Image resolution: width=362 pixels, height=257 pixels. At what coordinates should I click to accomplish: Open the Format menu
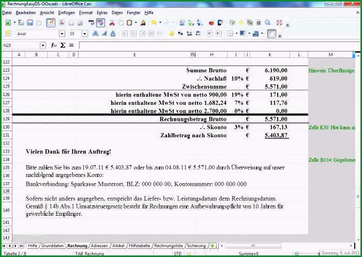pos(86,13)
